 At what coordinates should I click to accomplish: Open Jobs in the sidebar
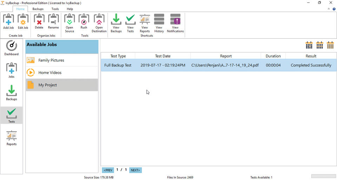[x=11, y=70]
